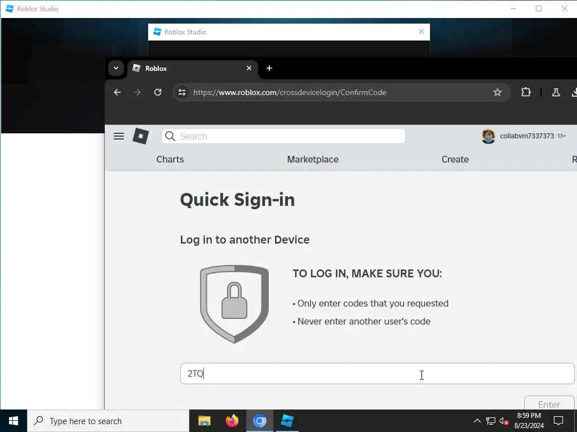577x432 pixels.
Task: Open the Charts page
Action: pos(170,159)
